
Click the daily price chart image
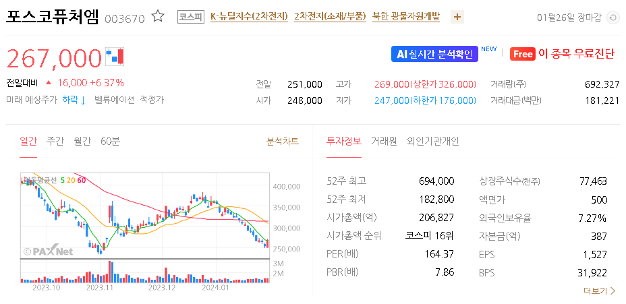click(x=144, y=216)
